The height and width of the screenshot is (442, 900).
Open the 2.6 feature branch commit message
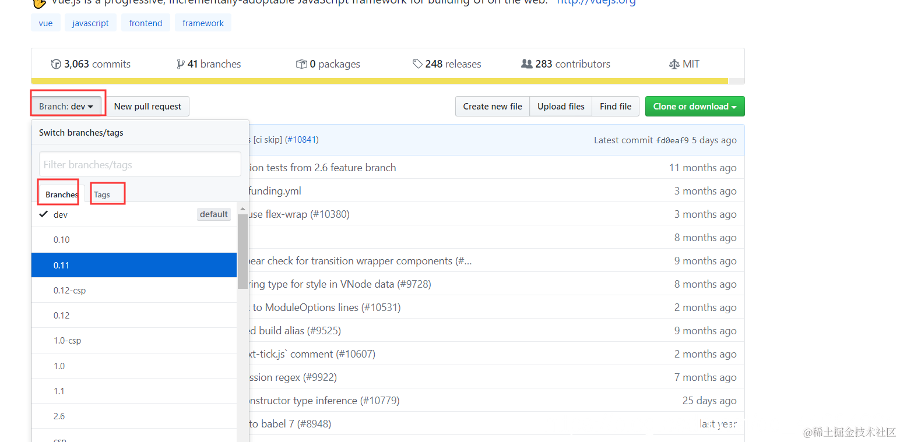[x=322, y=168]
